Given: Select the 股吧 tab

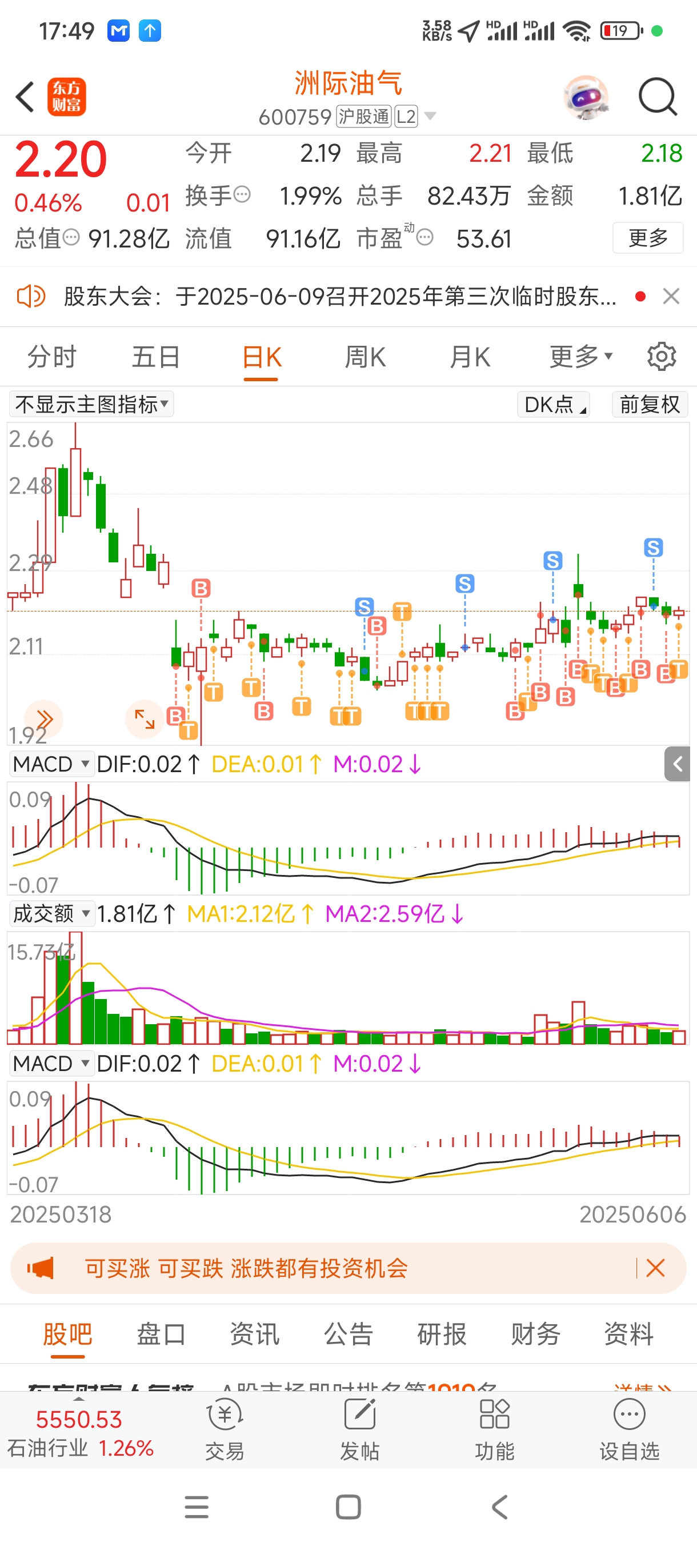Looking at the screenshot, I should 67,1334.
